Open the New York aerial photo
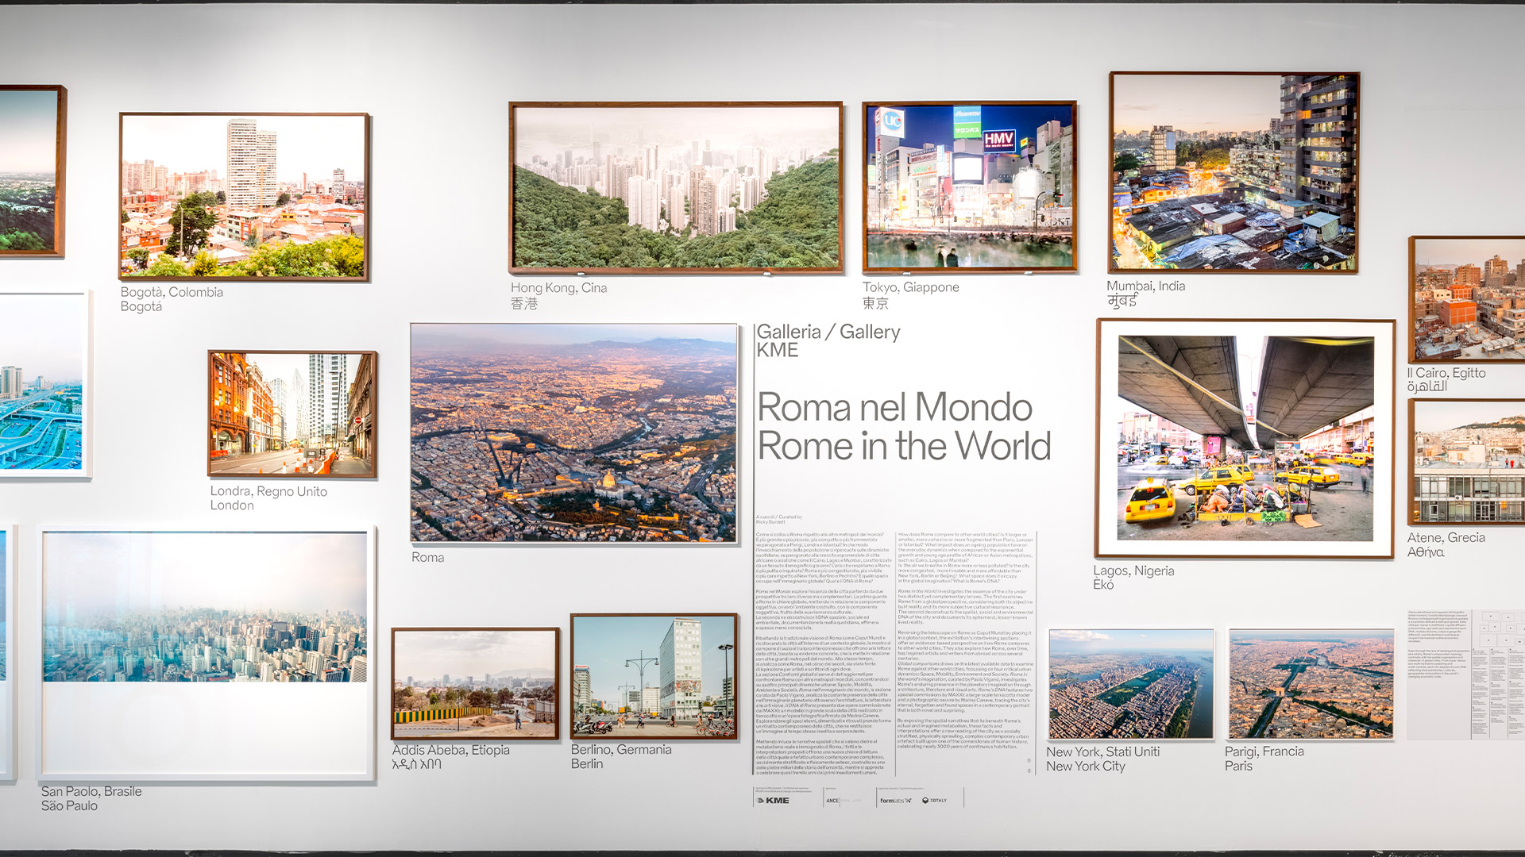Screen dimensions: 1525x857 point(1130,684)
